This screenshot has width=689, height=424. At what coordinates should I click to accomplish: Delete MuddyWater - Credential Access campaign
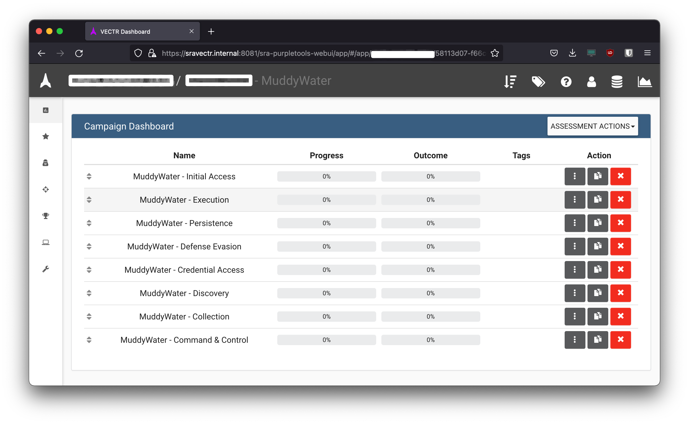tap(620, 270)
